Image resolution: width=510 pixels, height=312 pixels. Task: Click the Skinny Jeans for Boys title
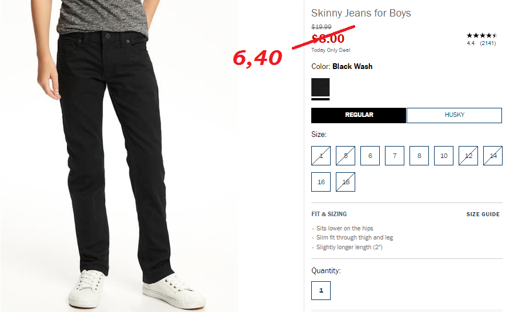point(361,13)
